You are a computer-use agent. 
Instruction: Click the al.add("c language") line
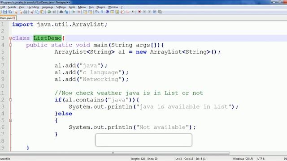91,72
